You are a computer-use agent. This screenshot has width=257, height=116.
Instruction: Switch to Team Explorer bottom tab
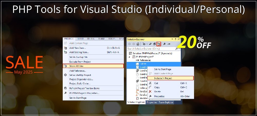tap(166, 102)
